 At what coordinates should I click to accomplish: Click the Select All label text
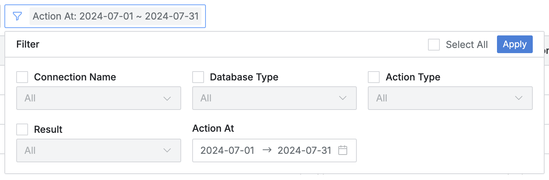pos(467,45)
